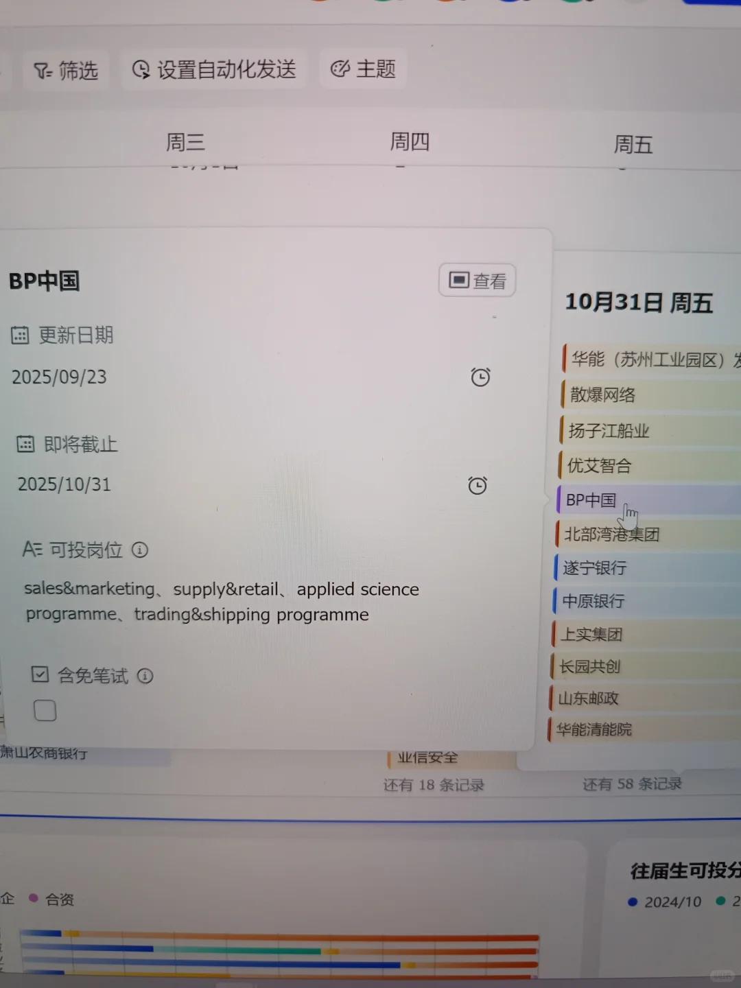Image resolution: width=741 pixels, height=988 pixels.
Task: Click the 10月31日 周五 date heading
Action: [x=639, y=303]
